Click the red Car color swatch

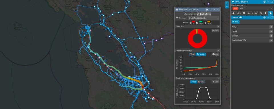[x=194, y=22]
